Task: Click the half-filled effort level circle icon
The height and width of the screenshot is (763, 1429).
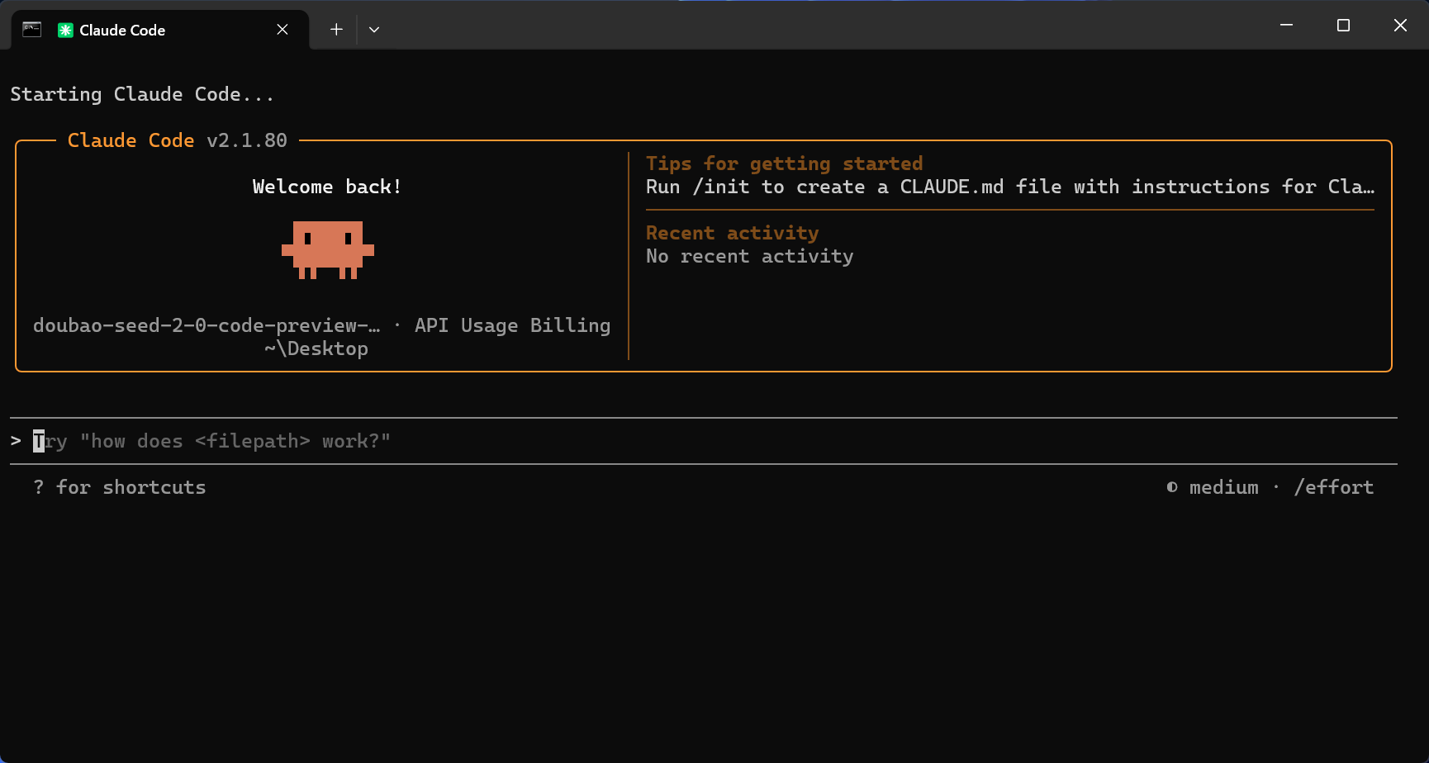Action: click(1172, 487)
